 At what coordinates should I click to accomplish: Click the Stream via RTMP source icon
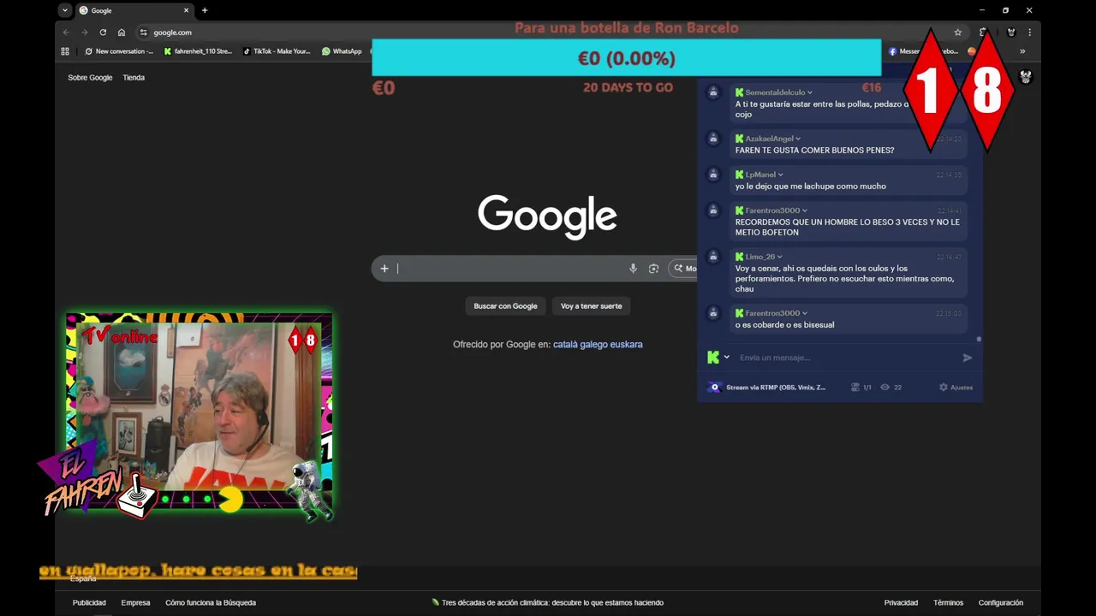click(x=715, y=388)
